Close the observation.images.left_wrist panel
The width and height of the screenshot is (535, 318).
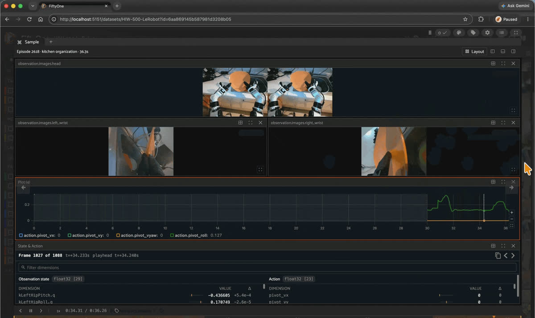260,123
